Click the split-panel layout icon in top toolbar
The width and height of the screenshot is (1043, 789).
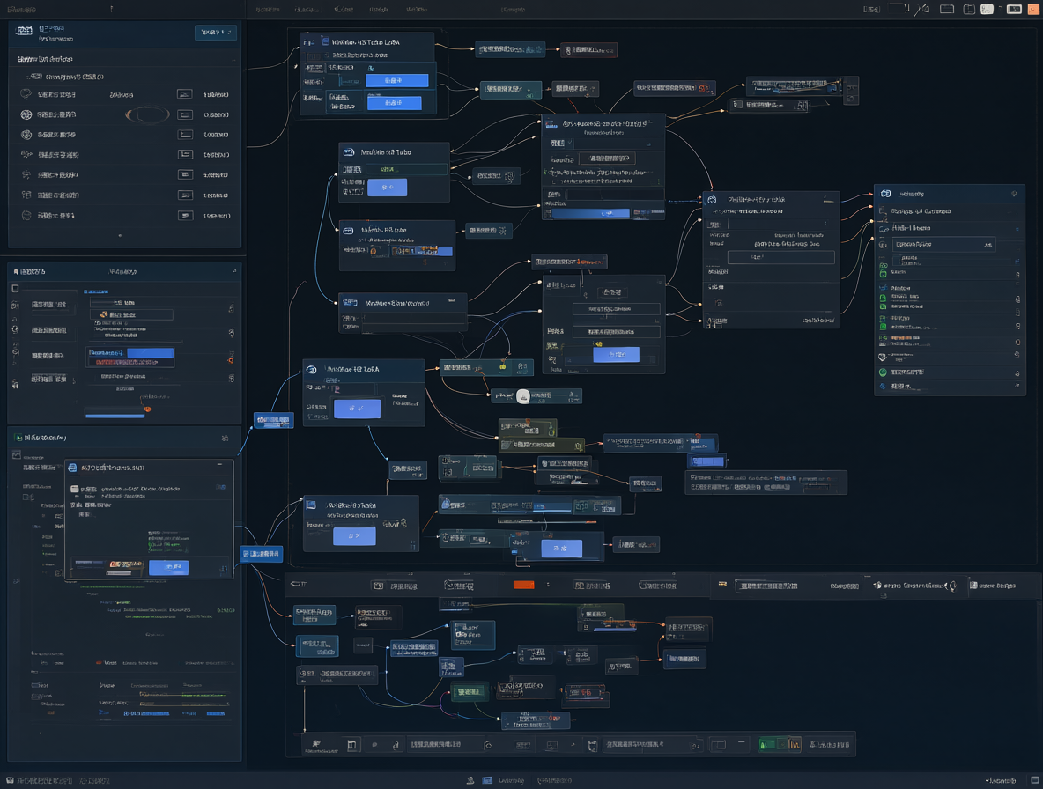[969, 10]
